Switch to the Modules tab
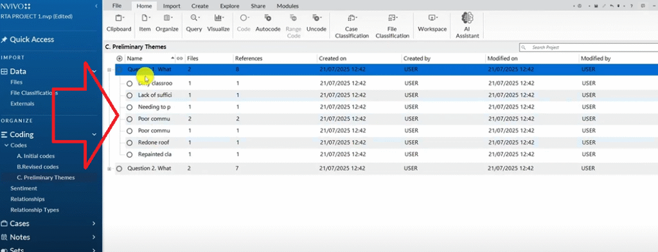This screenshot has width=658, height=252. coord(287,6)
